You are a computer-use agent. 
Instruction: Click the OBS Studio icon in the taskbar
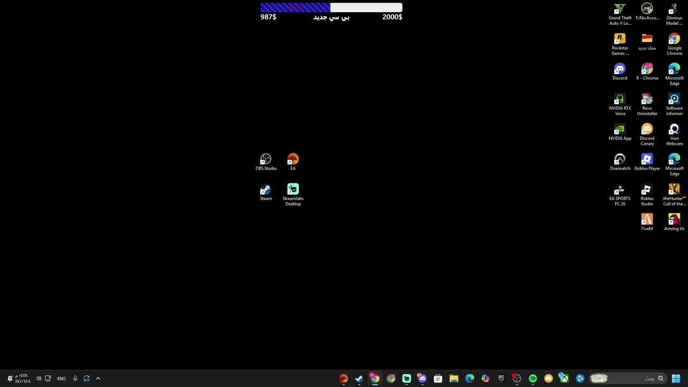tap(517, 378)
